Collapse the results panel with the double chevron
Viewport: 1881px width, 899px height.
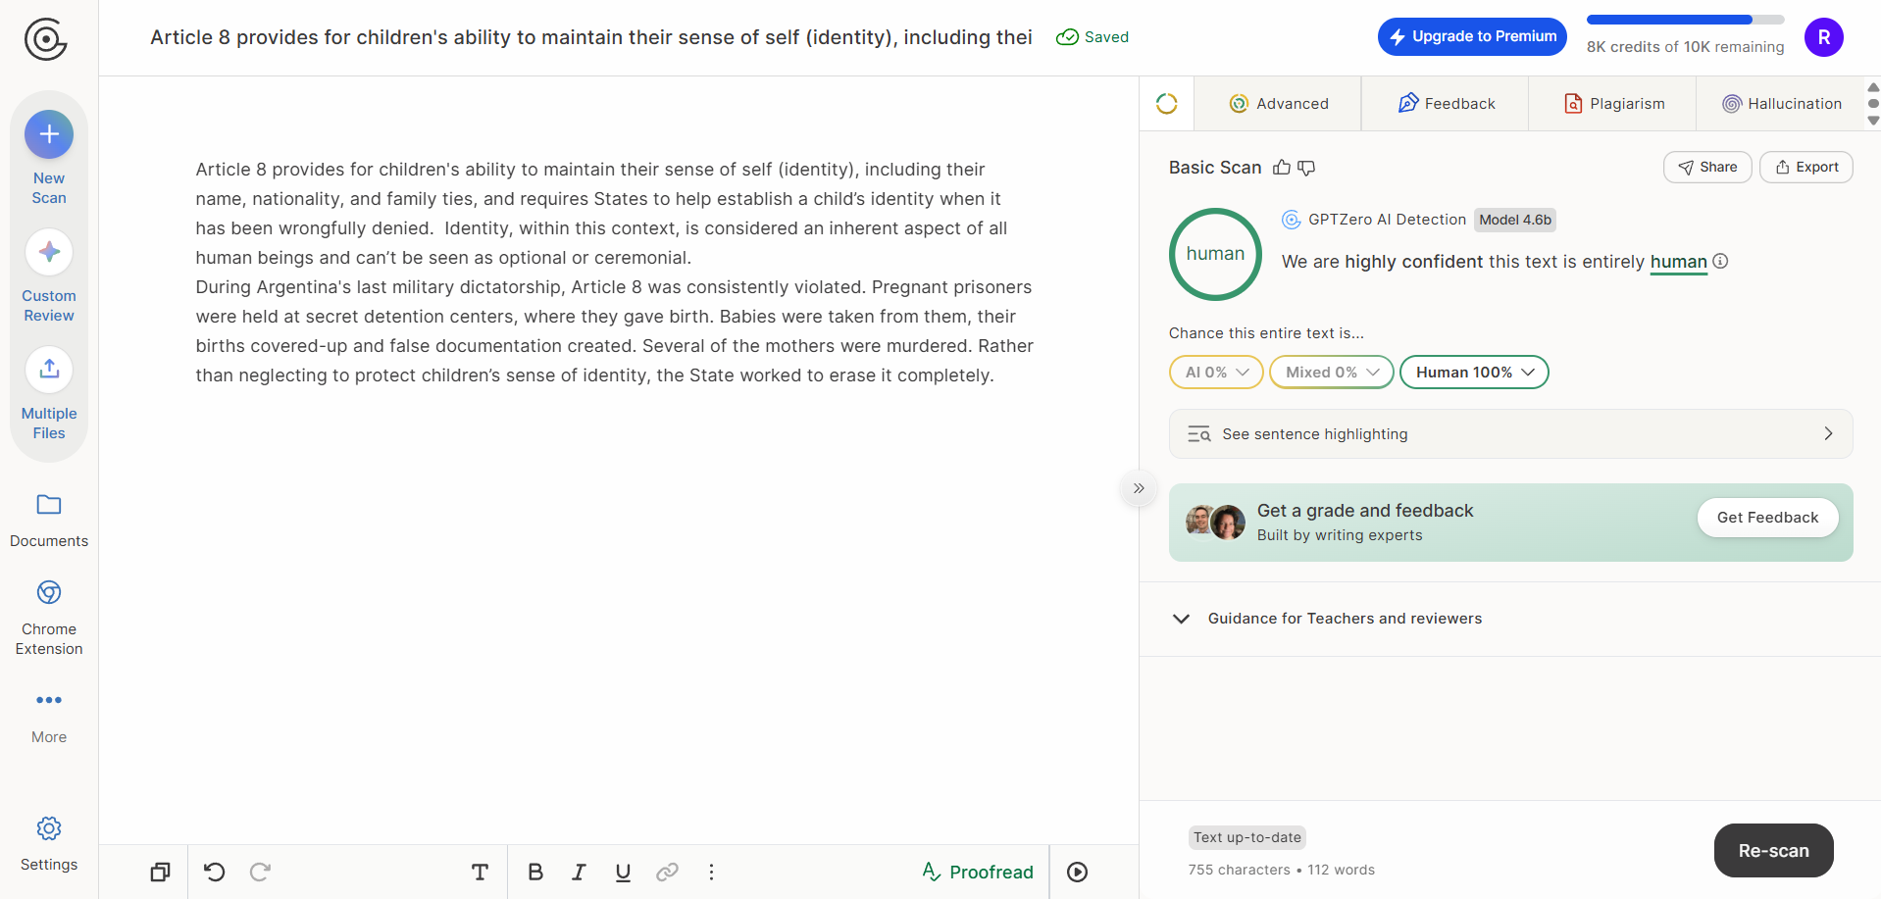[x=1139, y=488]
